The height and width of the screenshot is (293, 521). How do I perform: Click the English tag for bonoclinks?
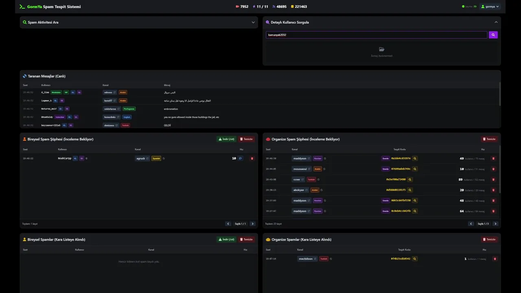(x=127, y=117)
